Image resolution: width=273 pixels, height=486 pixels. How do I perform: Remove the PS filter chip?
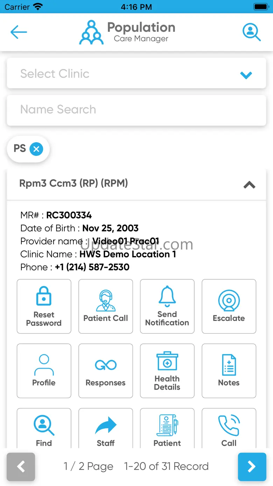click(36, 149)
